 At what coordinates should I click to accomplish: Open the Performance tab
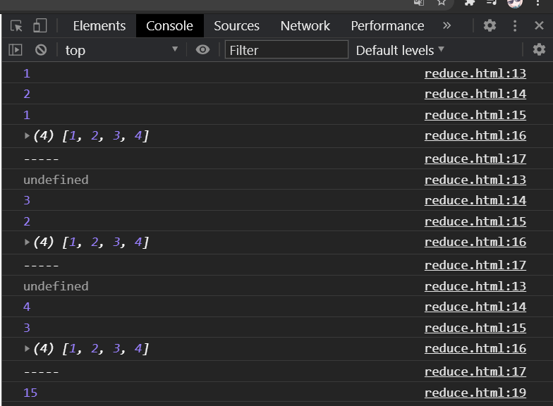click(x=387, y=26)
